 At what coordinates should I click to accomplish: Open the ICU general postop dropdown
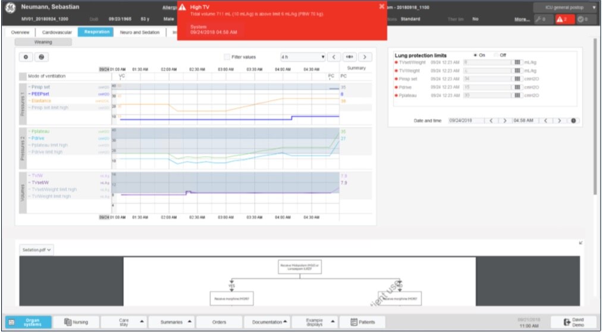pyautogui.click(x=564, y=7)
